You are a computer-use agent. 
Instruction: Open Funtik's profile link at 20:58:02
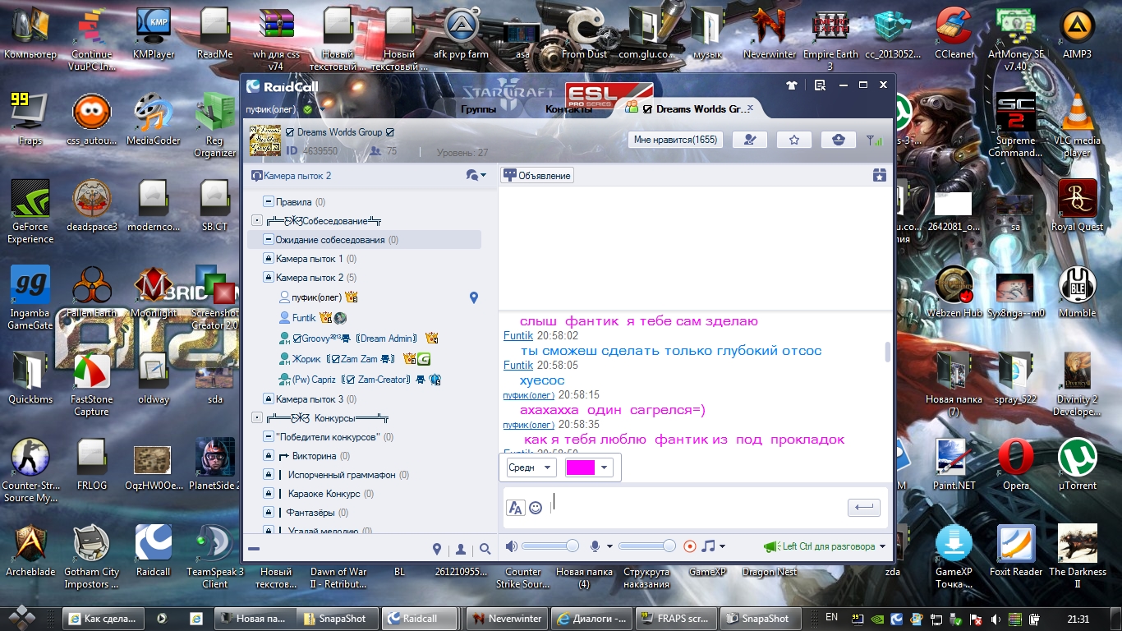coord(518,335)
